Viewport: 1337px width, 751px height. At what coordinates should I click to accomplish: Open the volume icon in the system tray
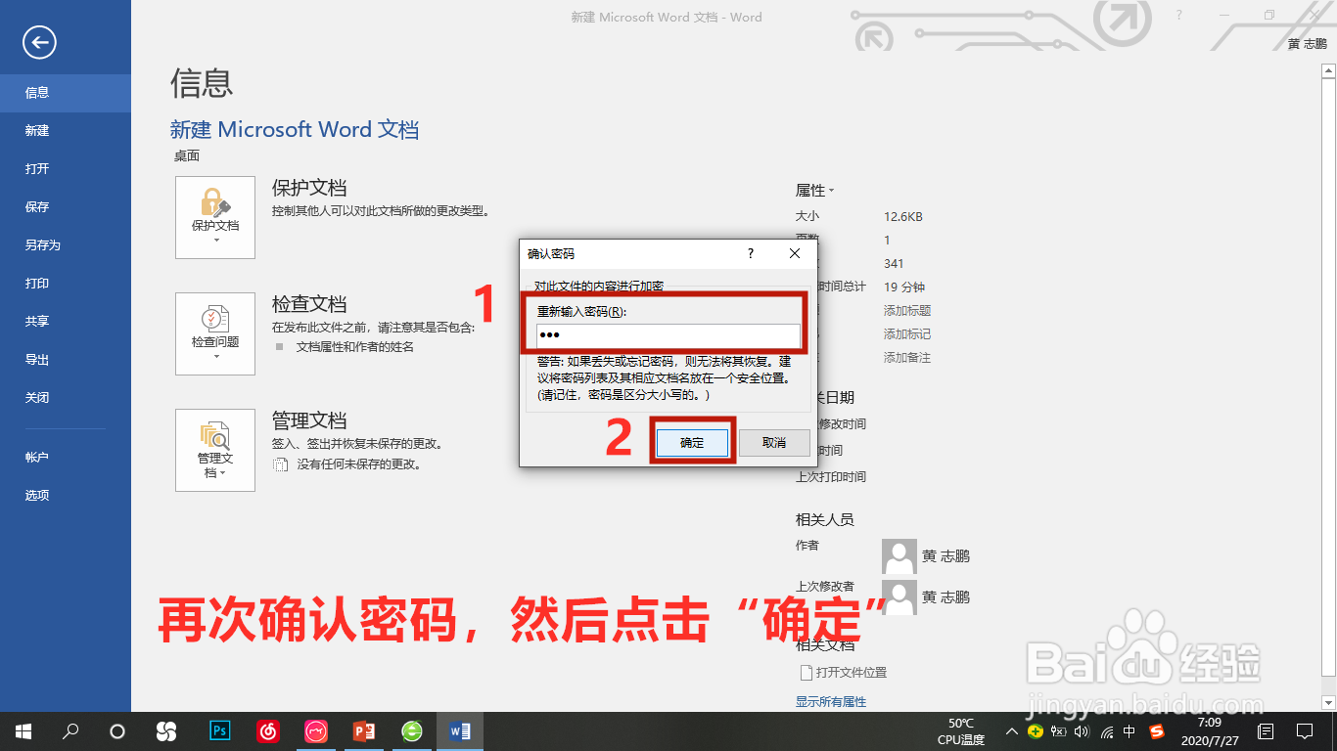click(x=1081, y=730)
